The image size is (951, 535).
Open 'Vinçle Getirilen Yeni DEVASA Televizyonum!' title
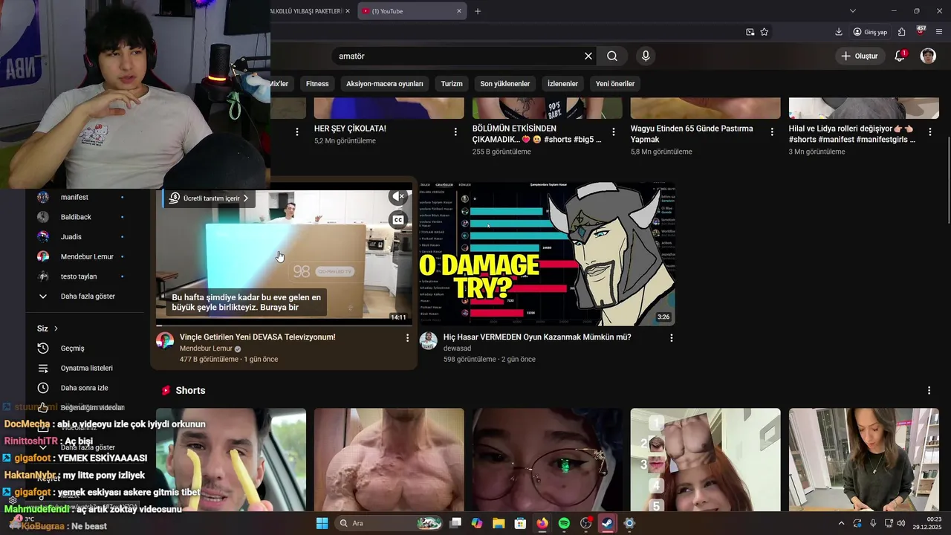point(257,337)
